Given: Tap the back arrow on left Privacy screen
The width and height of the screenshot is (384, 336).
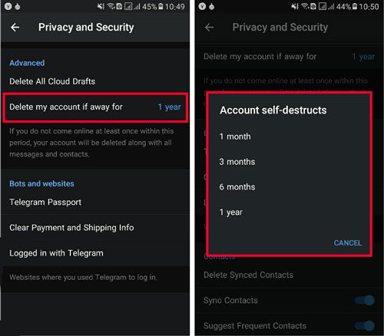Looking at the screenshot, I should [x=15, y=28].
